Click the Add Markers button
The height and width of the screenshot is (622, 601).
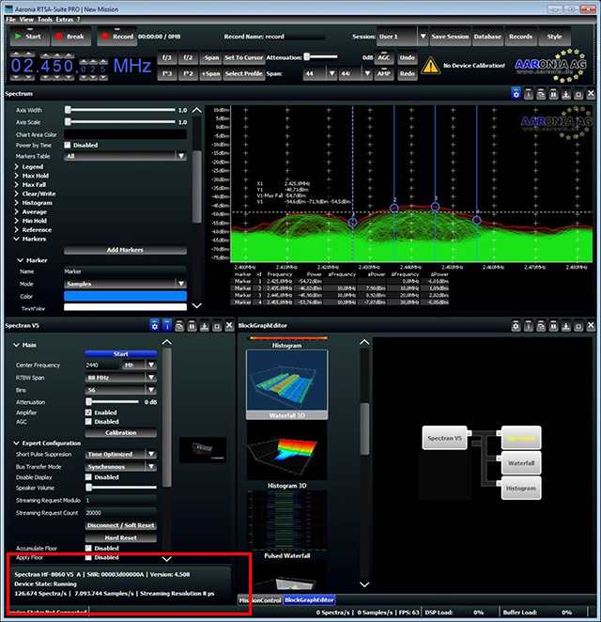tap(125, 250)
